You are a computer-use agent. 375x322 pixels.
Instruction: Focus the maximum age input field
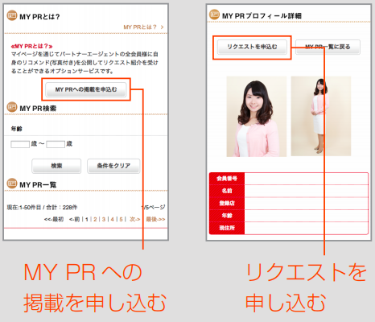(x=56, y=144)
